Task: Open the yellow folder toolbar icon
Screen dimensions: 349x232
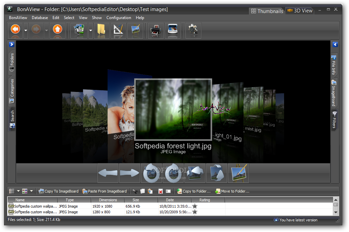Action: point(101,30)
